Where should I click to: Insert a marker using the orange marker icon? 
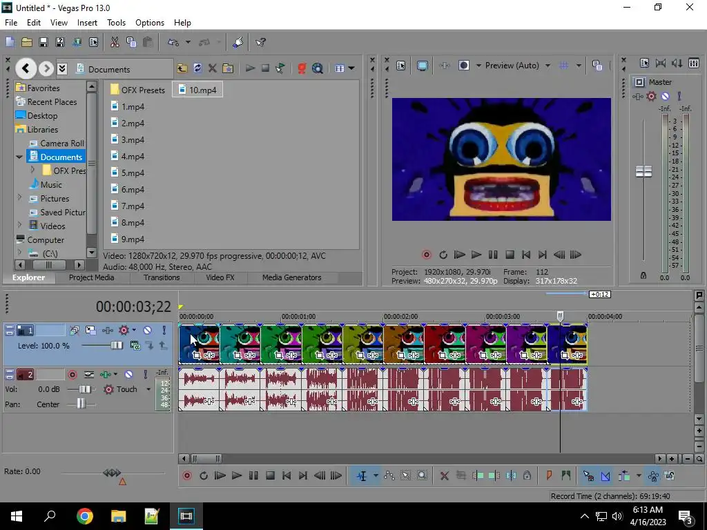(549, 475)
